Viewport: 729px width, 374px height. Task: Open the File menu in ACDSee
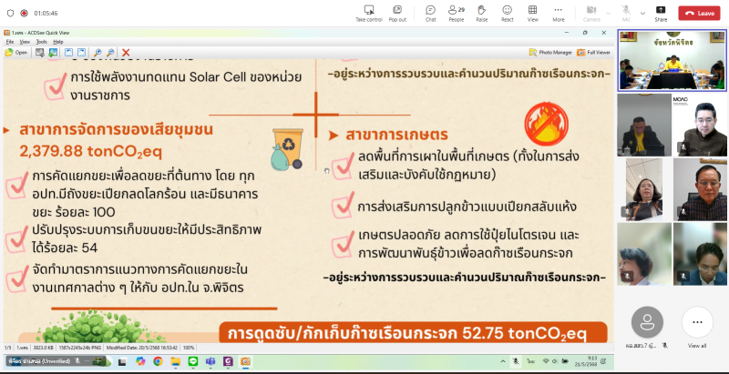coord(9,42)
